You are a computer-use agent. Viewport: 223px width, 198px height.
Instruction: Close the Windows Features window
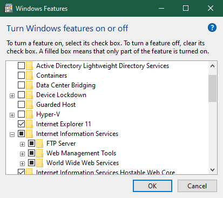pos(211,8)
